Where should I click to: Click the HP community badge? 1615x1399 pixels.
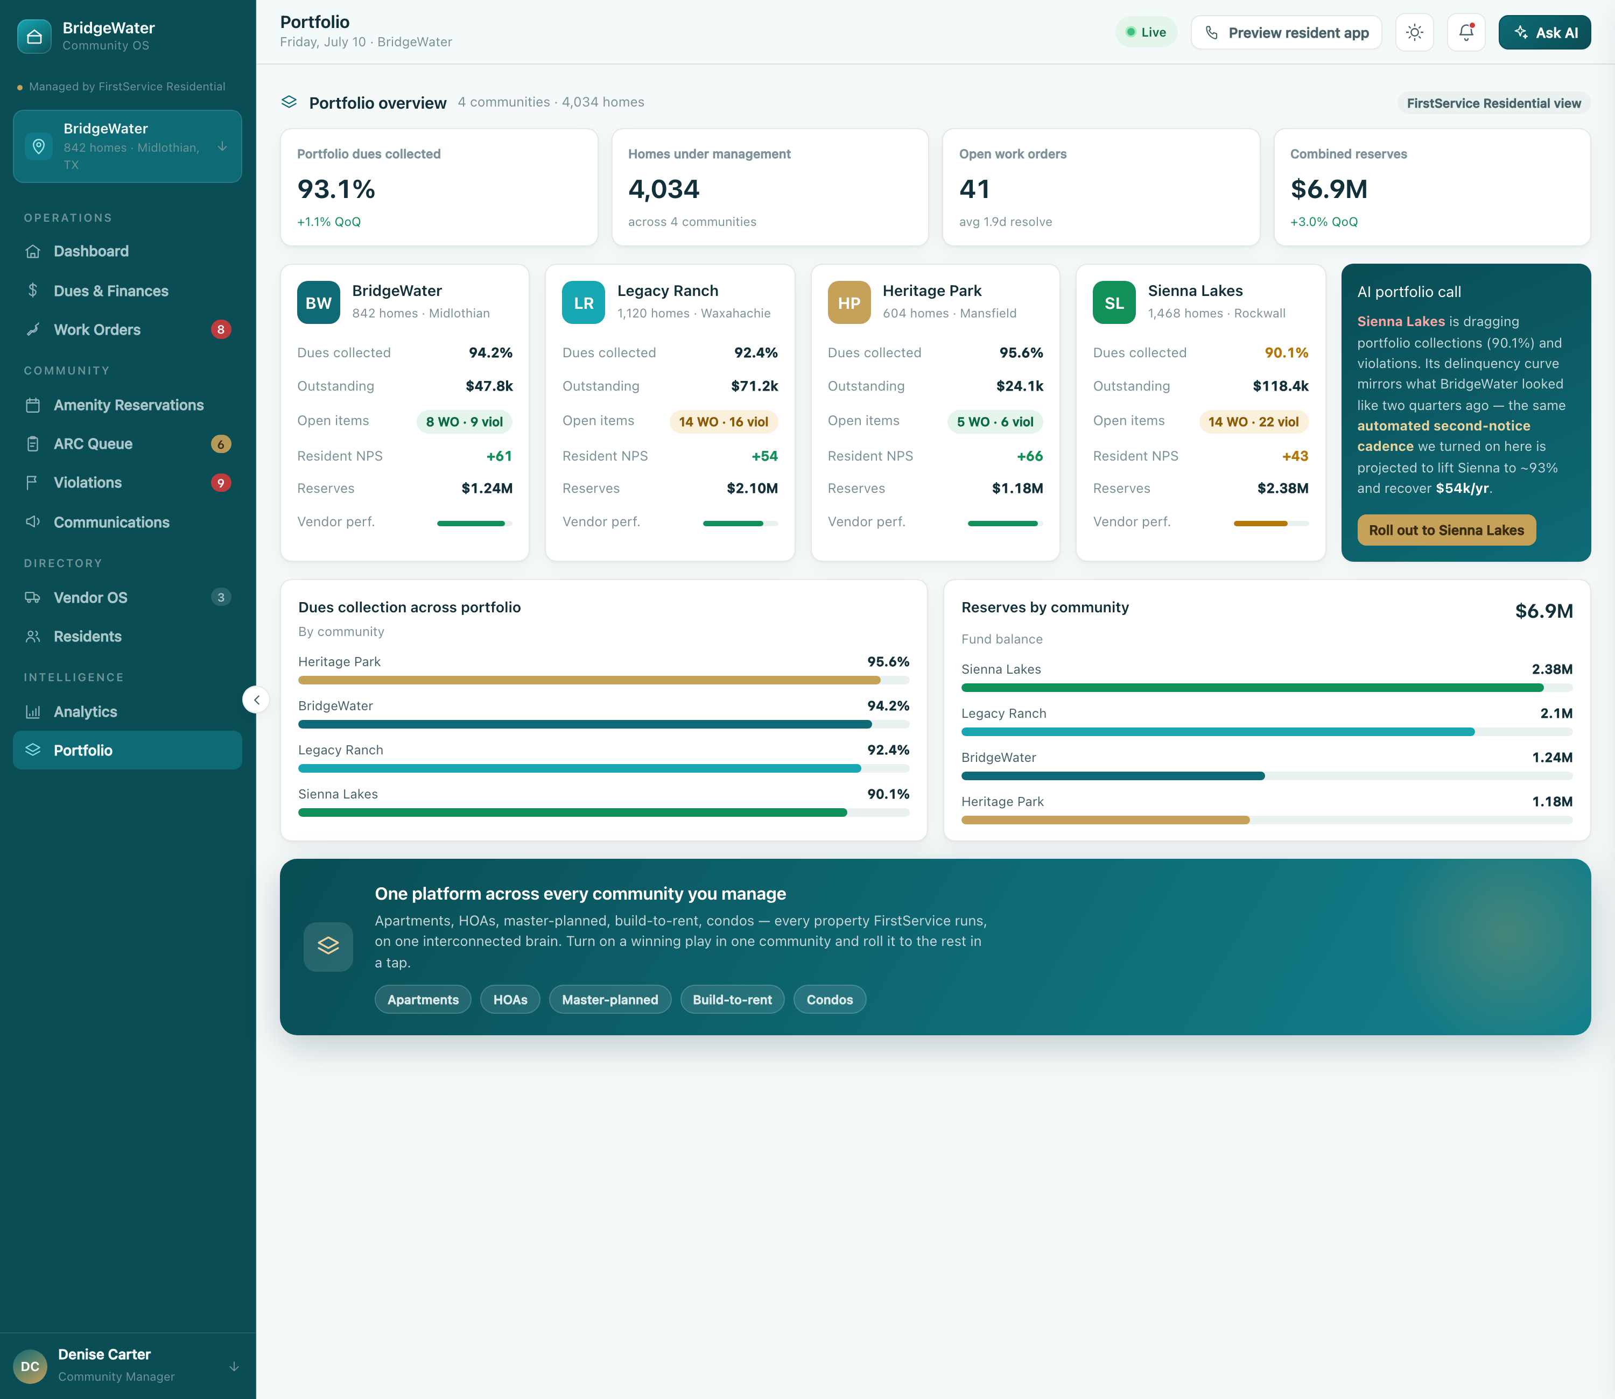[849, 303]
